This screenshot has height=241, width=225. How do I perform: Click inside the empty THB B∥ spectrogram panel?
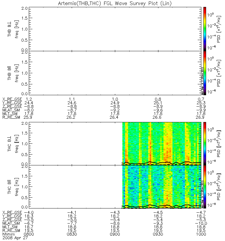click(115, 73)
